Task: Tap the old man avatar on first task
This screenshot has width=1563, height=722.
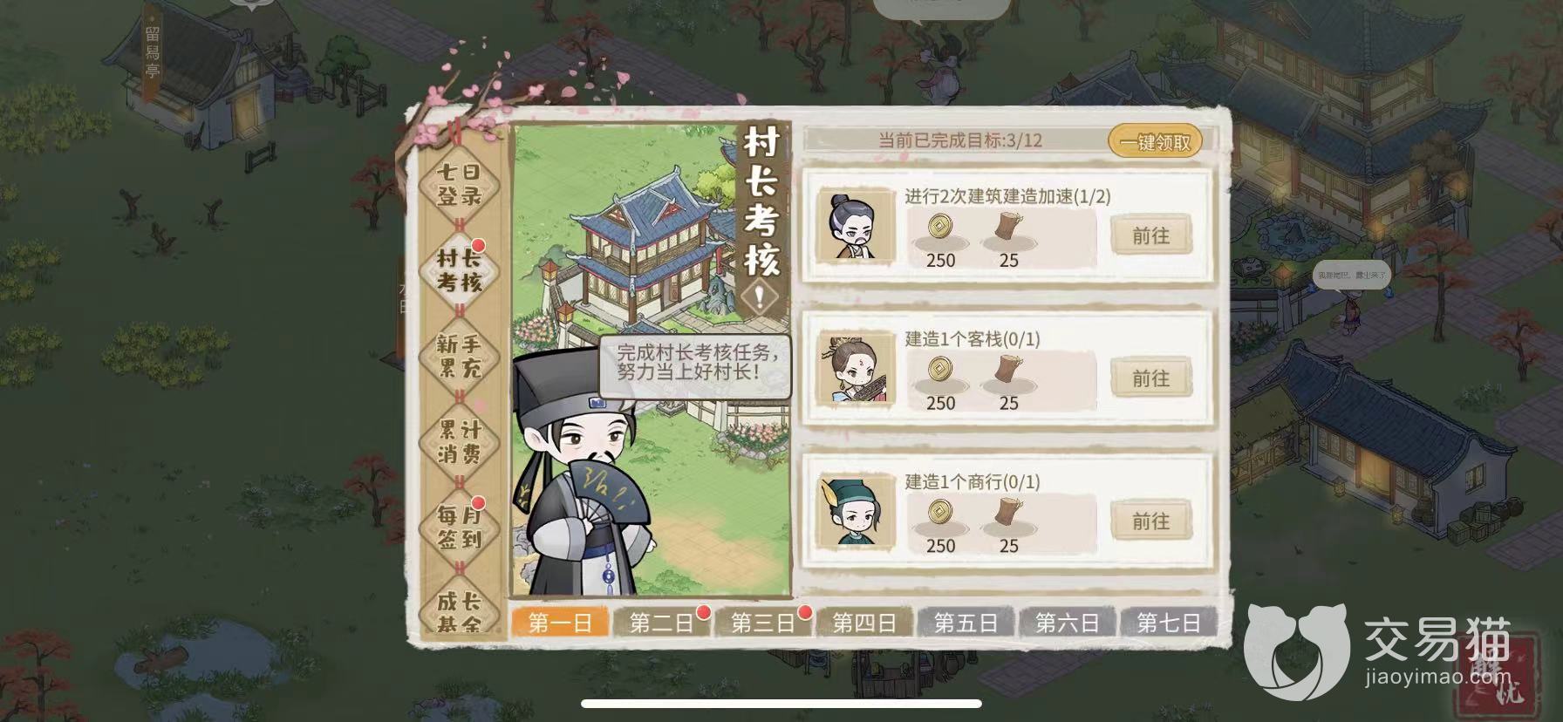Action: tap(857, 225)
